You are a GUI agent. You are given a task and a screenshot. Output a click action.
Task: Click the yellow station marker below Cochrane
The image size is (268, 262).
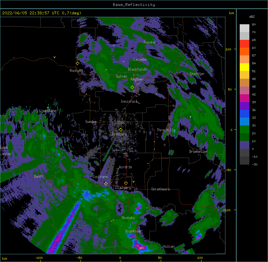click(106, 184)
